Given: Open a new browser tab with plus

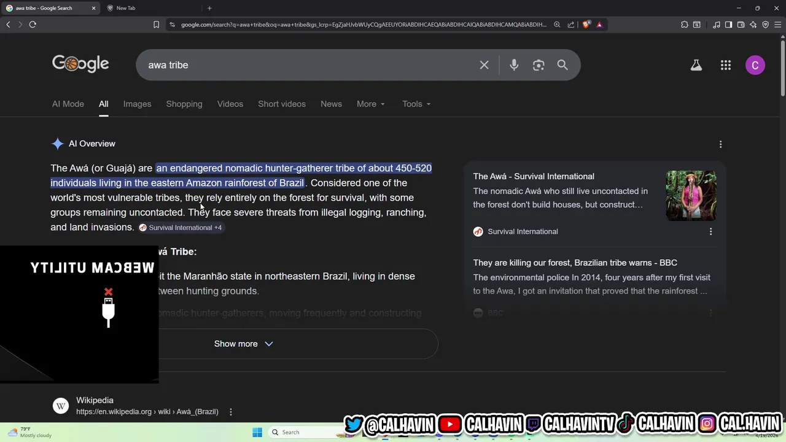Looking at the screenshot, I should [209, 8].
